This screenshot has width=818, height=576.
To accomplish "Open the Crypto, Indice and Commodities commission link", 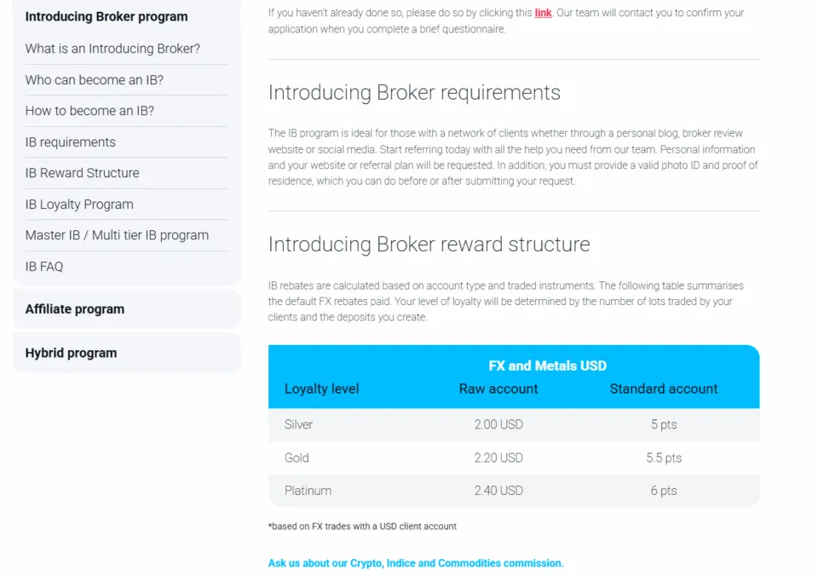I will click(415, 563).
